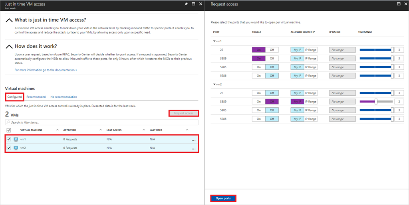Switch to the No recommendation tab
The height and width of the screenshot is (205, 409).
pos(64,97)
